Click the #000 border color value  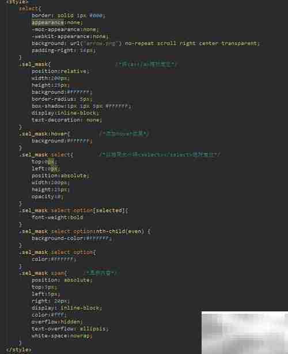[96, 16]
